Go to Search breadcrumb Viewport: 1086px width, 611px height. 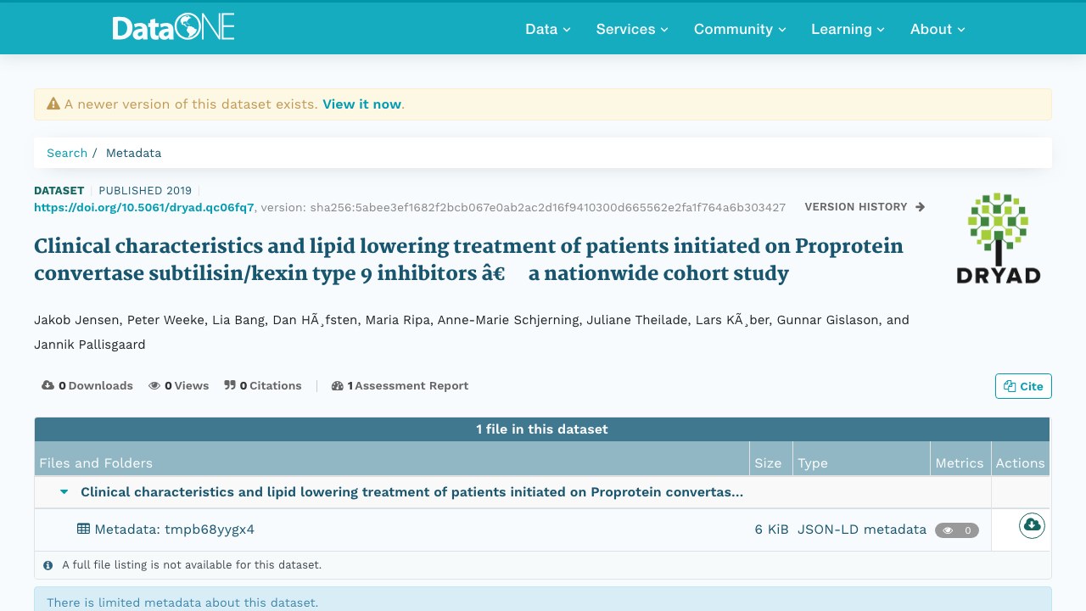coord(67,153)
